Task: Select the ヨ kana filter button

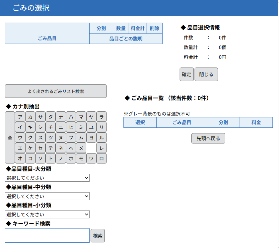Action: point(91,138)
